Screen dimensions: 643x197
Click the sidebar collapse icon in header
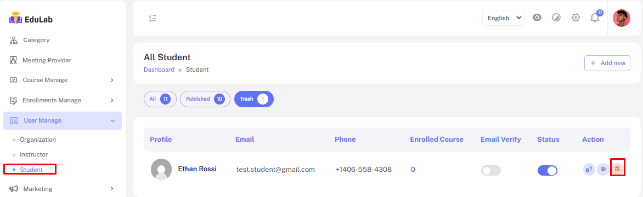tap(153, 18)
